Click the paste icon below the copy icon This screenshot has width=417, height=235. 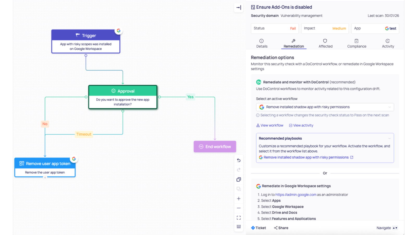tap(238, 189)
